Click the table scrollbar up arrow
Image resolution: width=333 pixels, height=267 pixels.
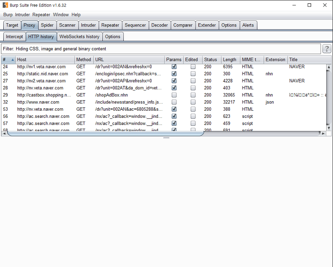click(x=329, y=67)
